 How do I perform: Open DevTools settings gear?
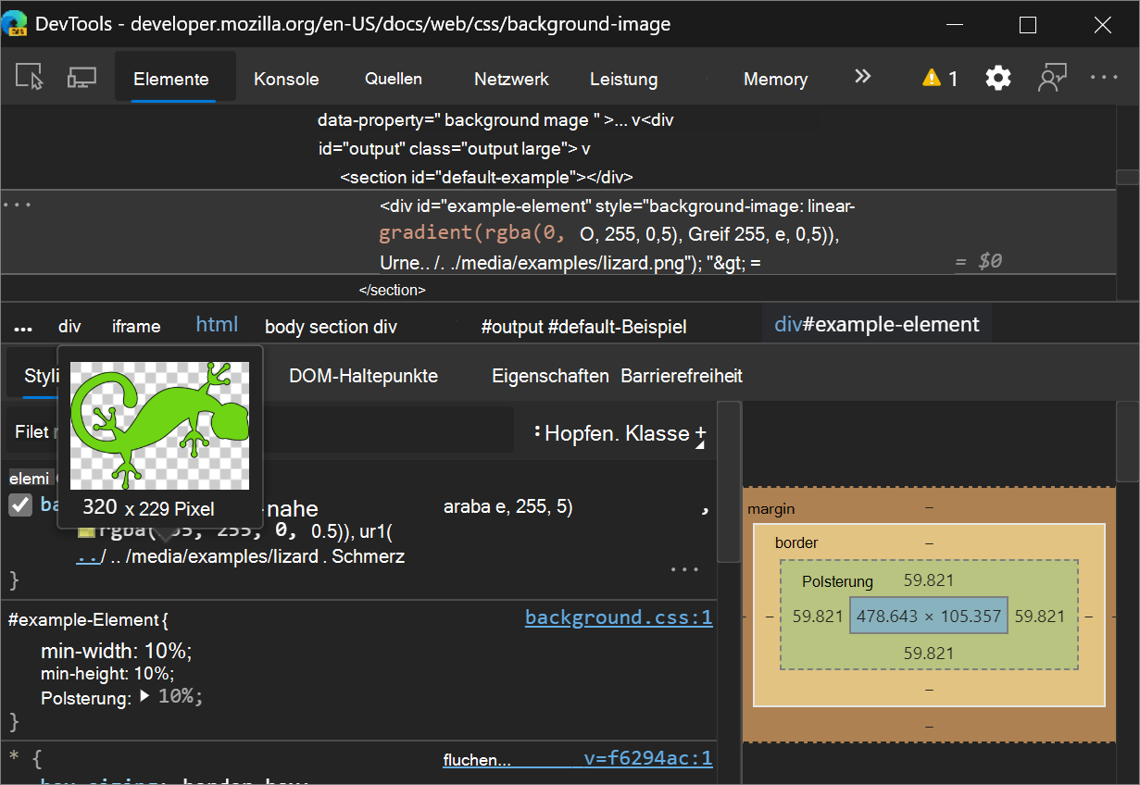coord(997,79)
